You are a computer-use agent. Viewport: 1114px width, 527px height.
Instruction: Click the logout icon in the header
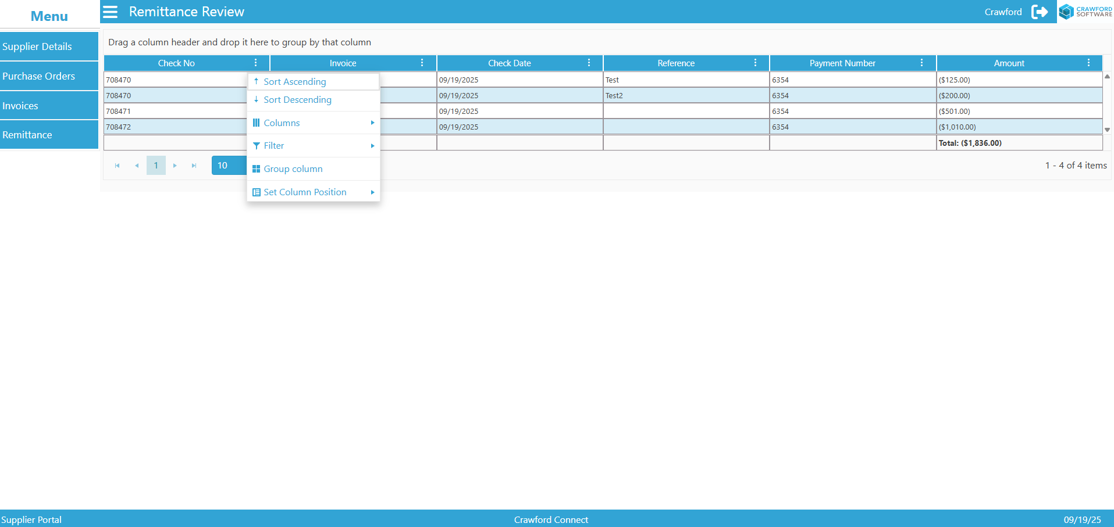tap(1041, 12)
